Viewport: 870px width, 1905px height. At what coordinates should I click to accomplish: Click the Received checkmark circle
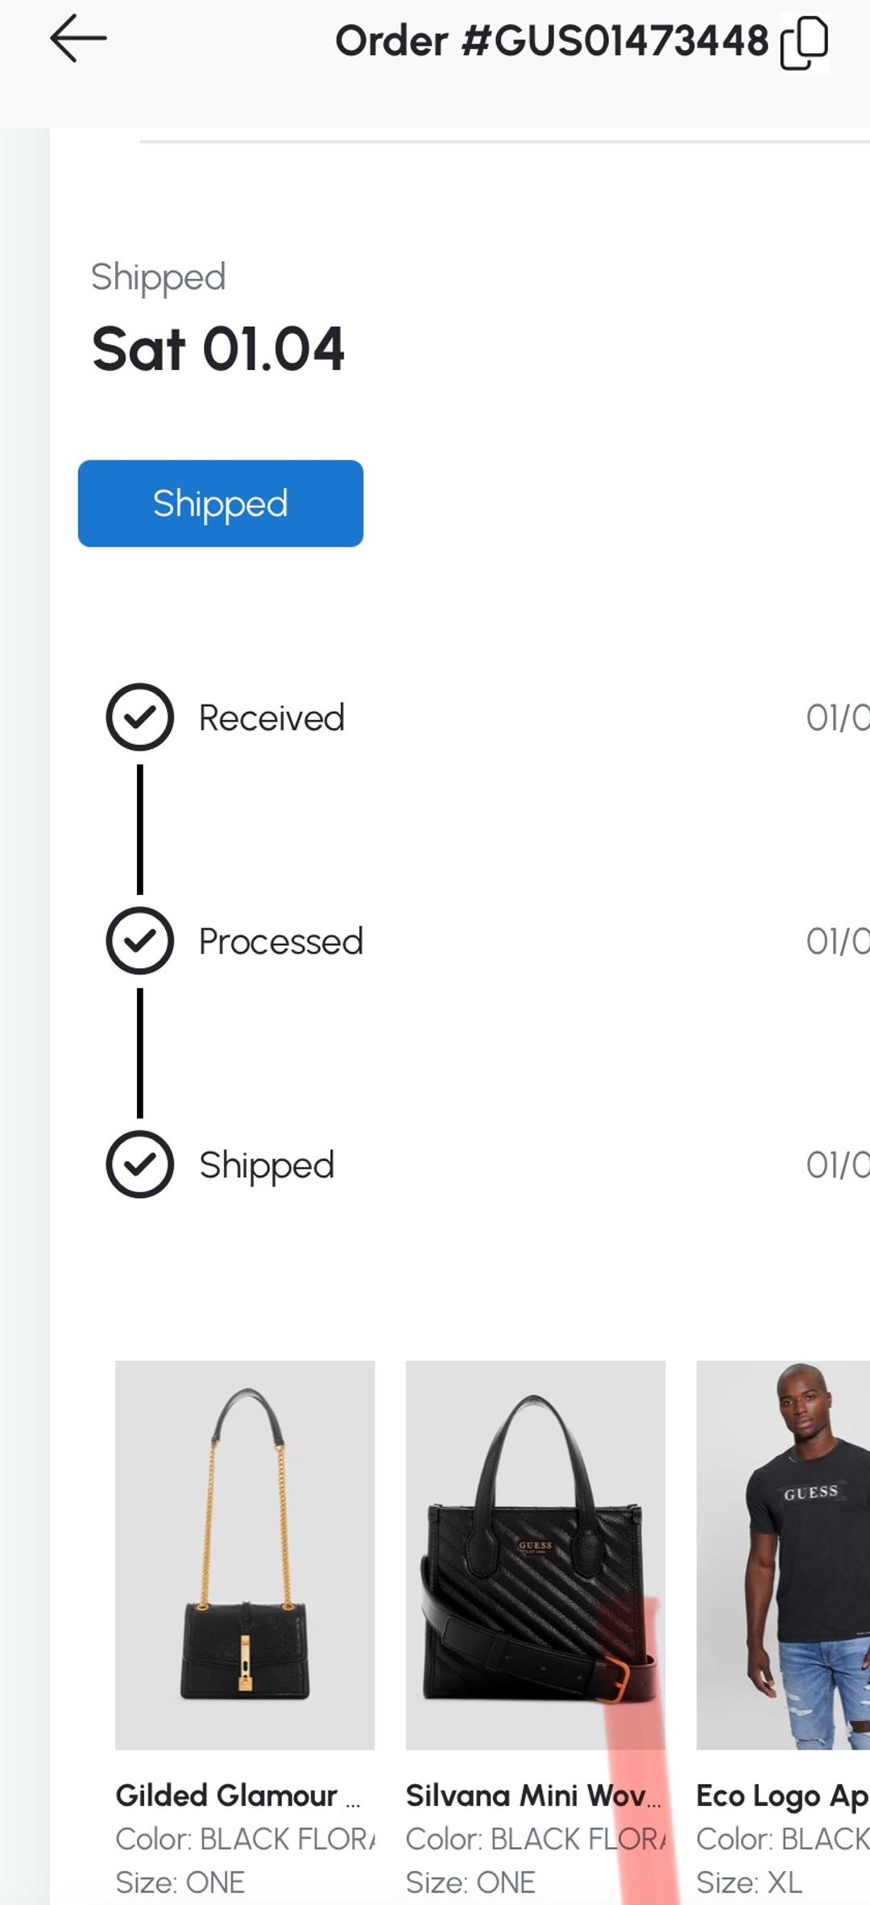(140, 717)
